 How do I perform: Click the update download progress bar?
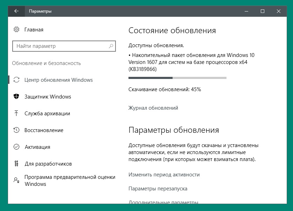point(177,78)
